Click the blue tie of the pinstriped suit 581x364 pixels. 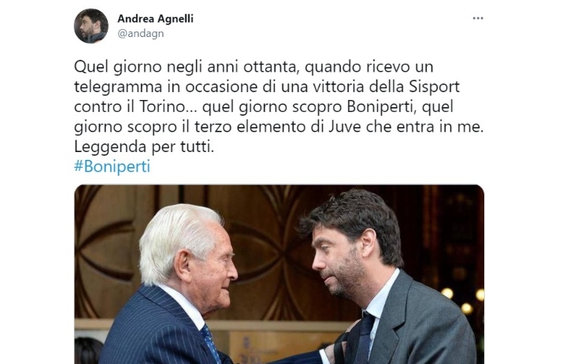pos(210,343)
